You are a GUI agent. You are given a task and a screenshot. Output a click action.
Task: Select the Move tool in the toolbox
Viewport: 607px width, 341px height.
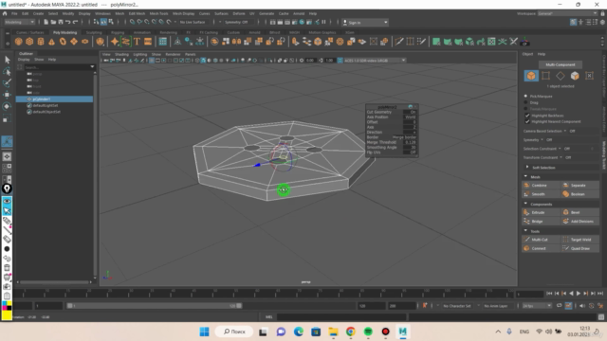(7, 95)
